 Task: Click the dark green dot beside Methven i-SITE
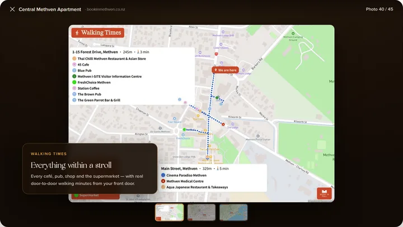74,76
